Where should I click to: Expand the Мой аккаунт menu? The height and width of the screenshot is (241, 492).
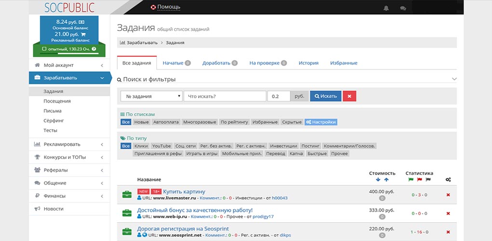pyautogui.click(x=102, y=65)
